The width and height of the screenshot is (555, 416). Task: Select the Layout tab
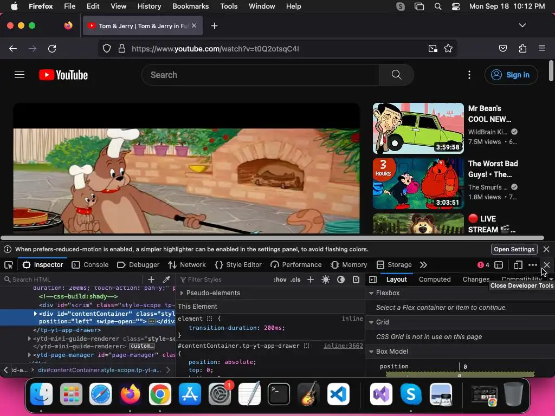[396, 279]
